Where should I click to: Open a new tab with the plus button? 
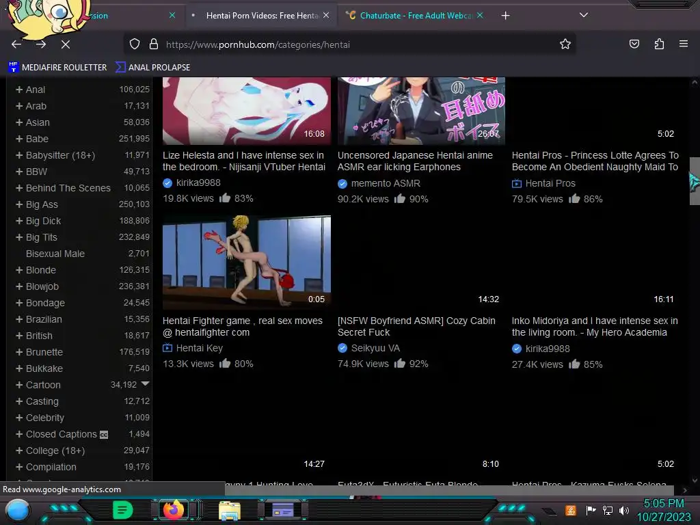[505, 16]
